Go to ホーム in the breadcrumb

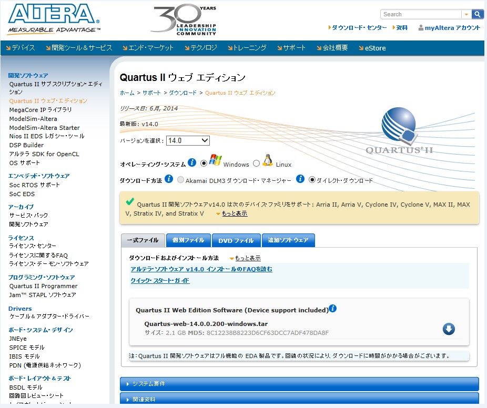(127, 93)
